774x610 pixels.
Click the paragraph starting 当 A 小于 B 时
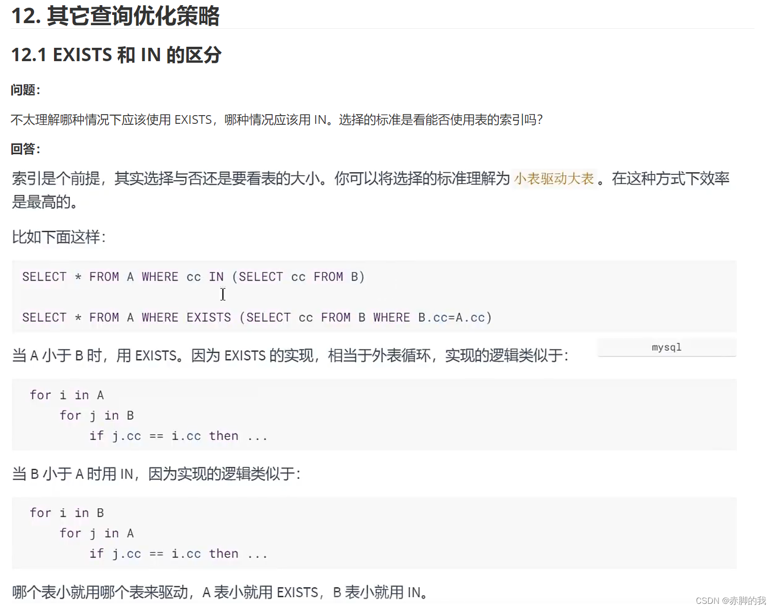pyautogui.click(x=290, y=355)
